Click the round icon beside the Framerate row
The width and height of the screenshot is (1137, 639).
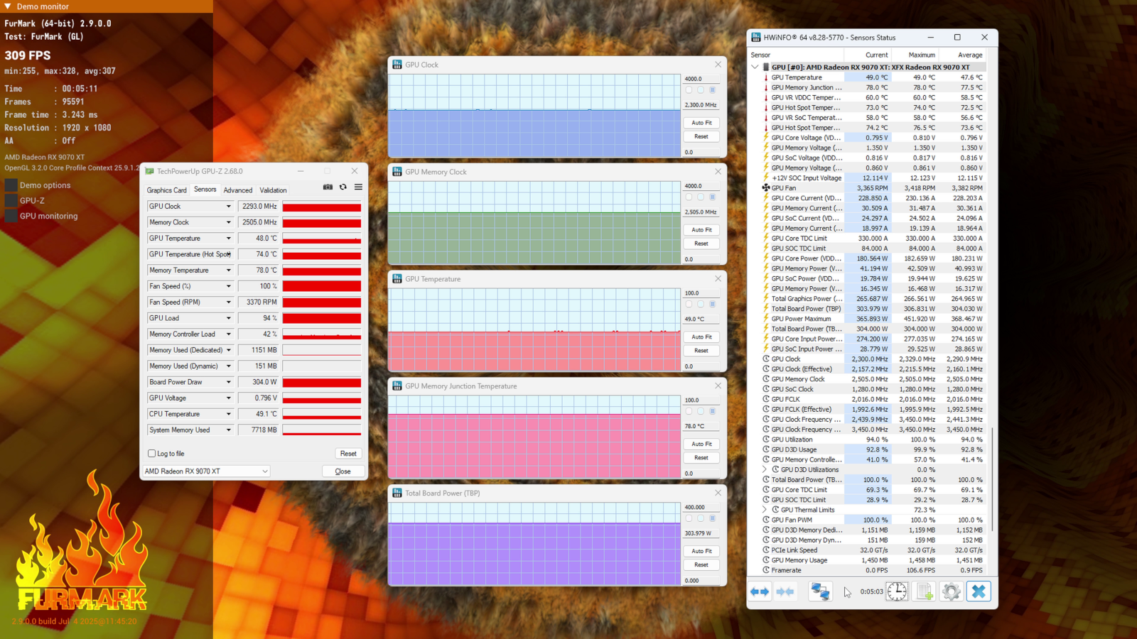766,570
